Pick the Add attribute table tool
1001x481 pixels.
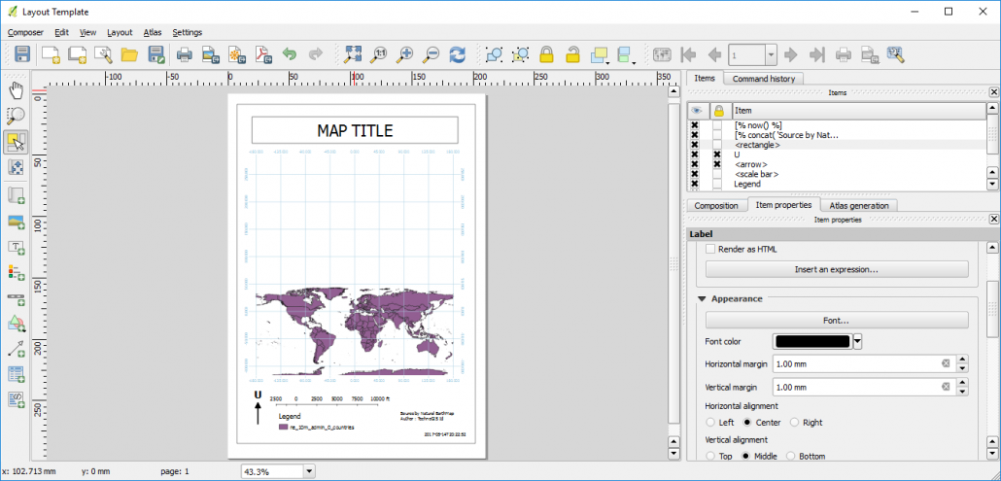click(x=16, y=374)
